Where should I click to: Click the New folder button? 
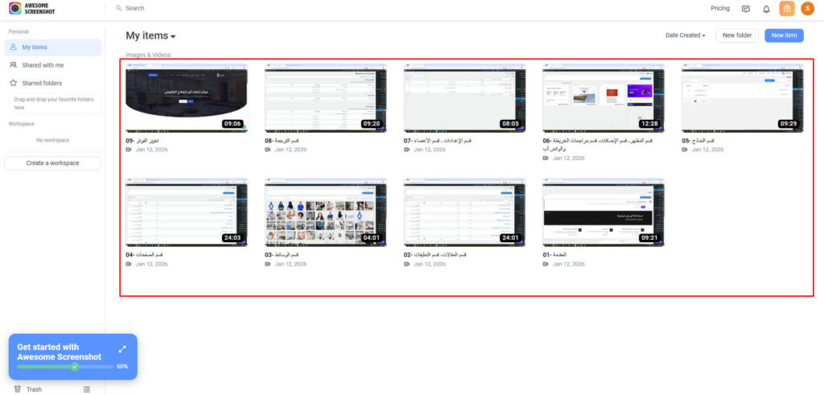pyautogui.click(x=737, y=35)
